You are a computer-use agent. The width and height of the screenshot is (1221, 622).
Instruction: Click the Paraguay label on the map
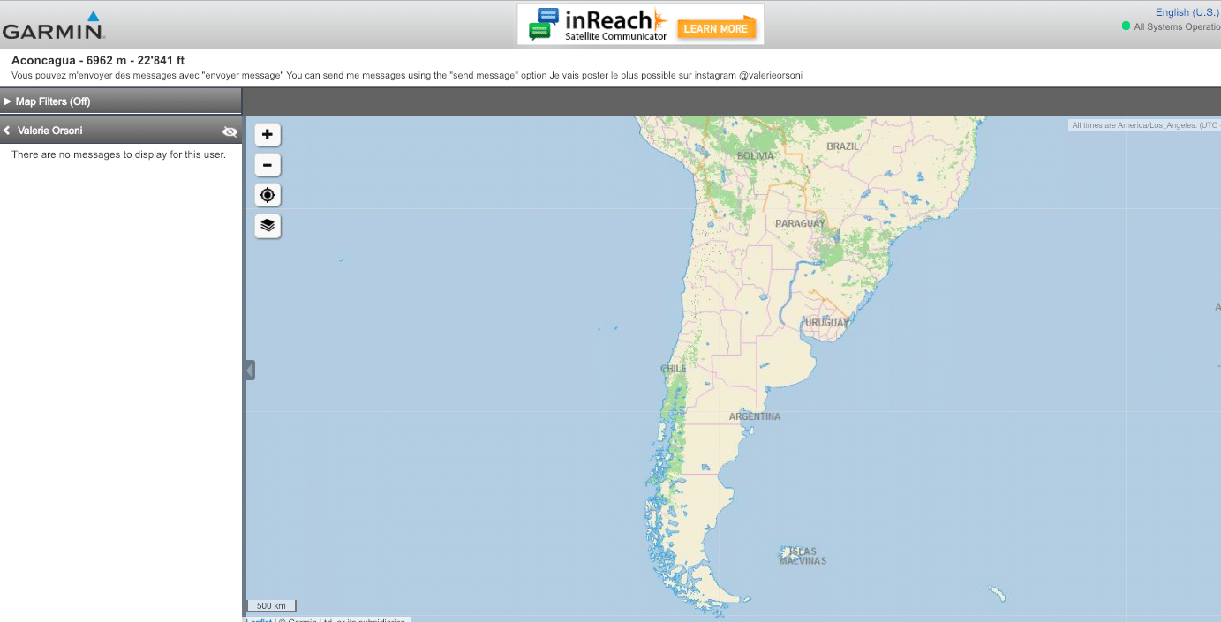point(800,224)
